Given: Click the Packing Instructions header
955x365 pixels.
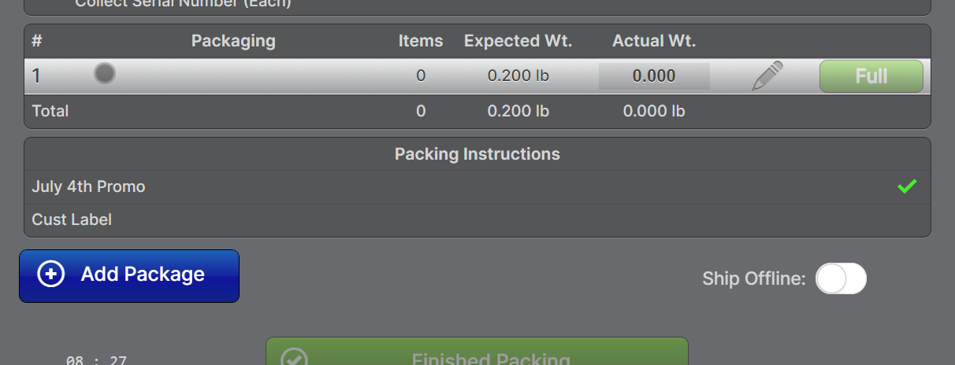Looking at the screenshot, I should 477,154.
